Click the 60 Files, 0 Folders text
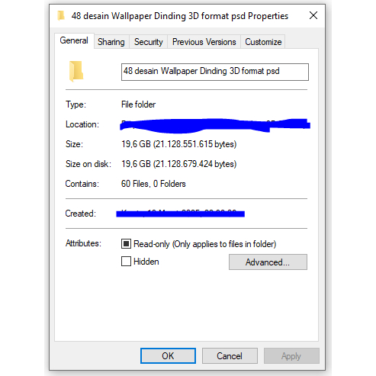 click(153, 184)
